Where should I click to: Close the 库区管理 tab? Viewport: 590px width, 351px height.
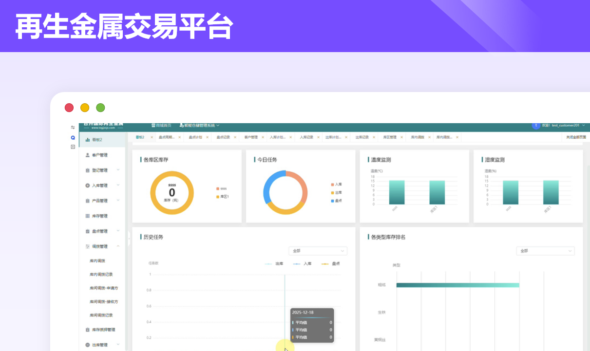click(x=402, y=137)
